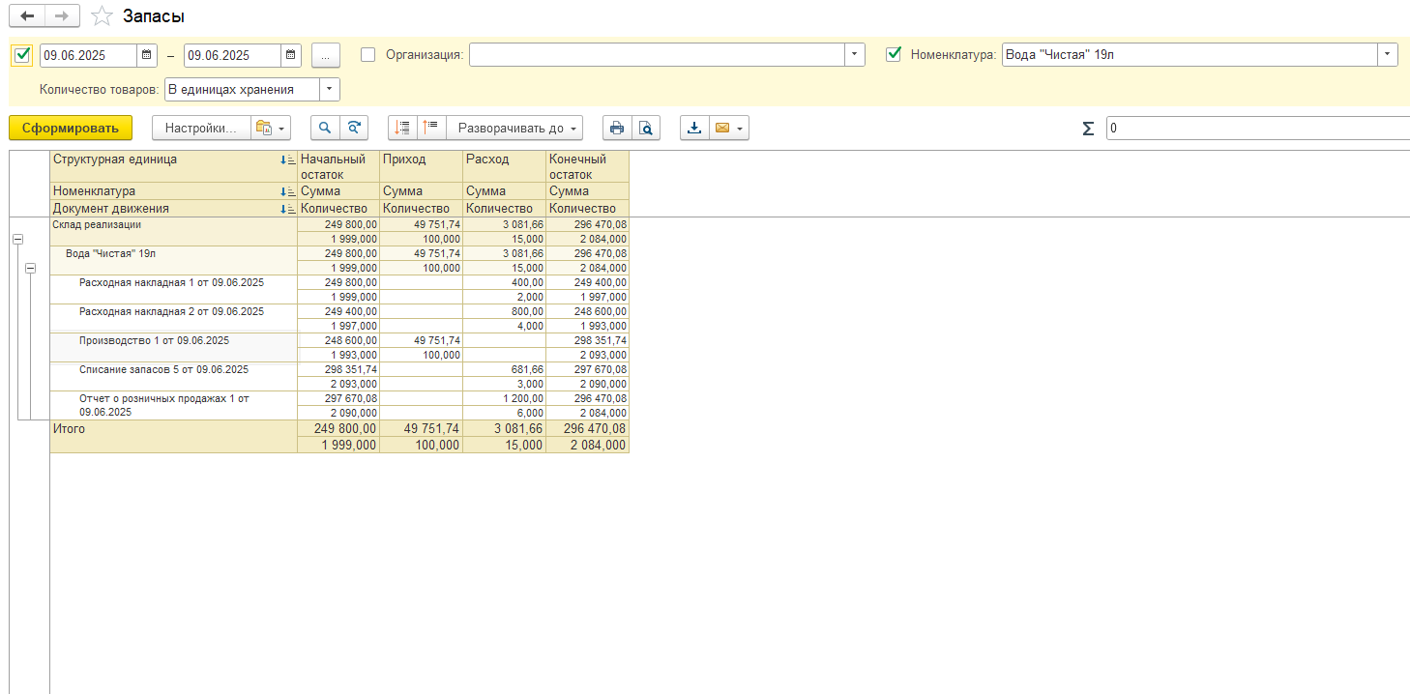The image size is (1410, 694).
Task: Sort by Документ движения header icon
Action: pos(287,208)
